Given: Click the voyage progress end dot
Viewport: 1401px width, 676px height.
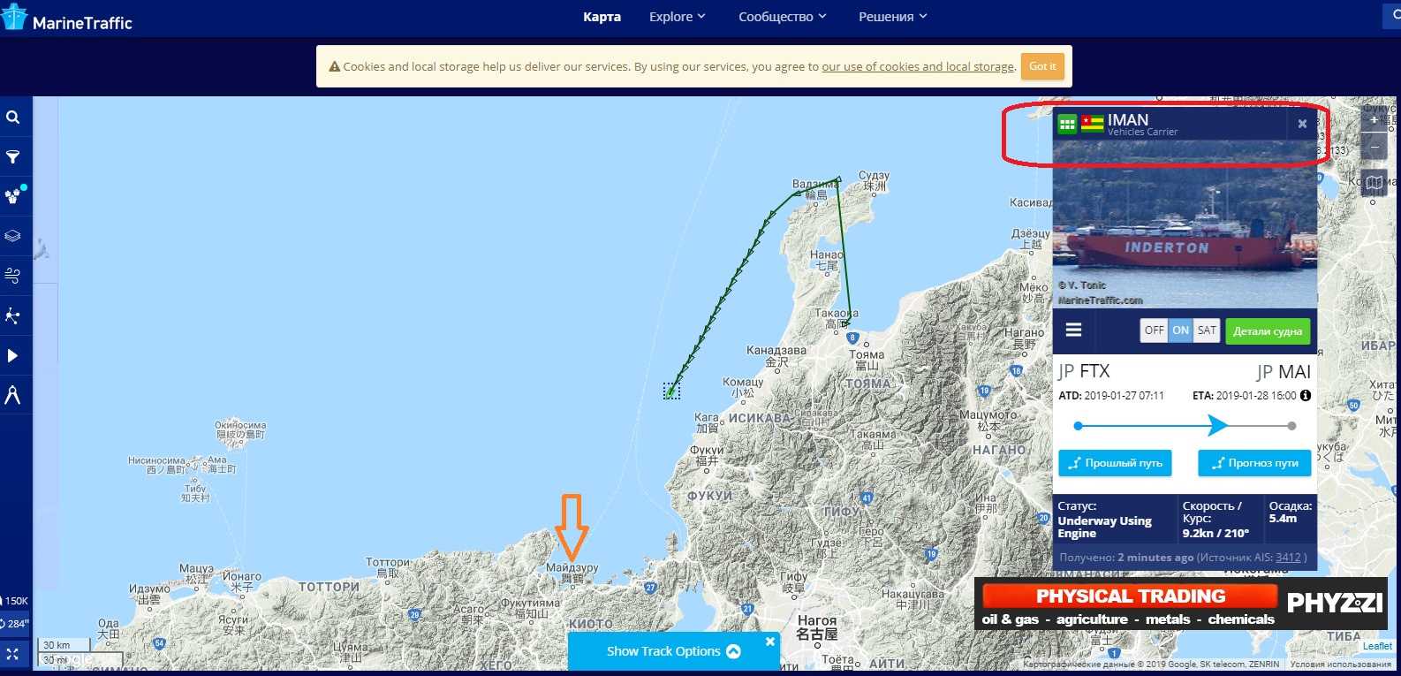Looking at the screenshot, I should click(x=1291, y=426).
